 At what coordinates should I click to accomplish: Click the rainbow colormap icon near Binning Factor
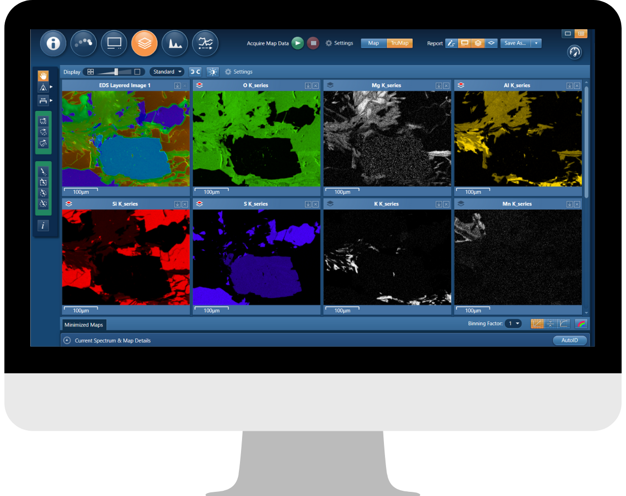point(581,323)
